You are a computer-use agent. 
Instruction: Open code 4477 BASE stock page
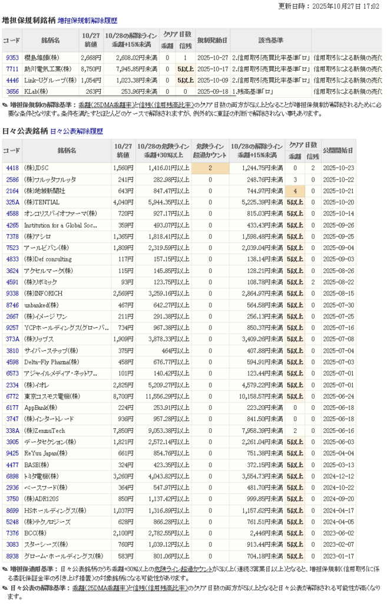12,465
